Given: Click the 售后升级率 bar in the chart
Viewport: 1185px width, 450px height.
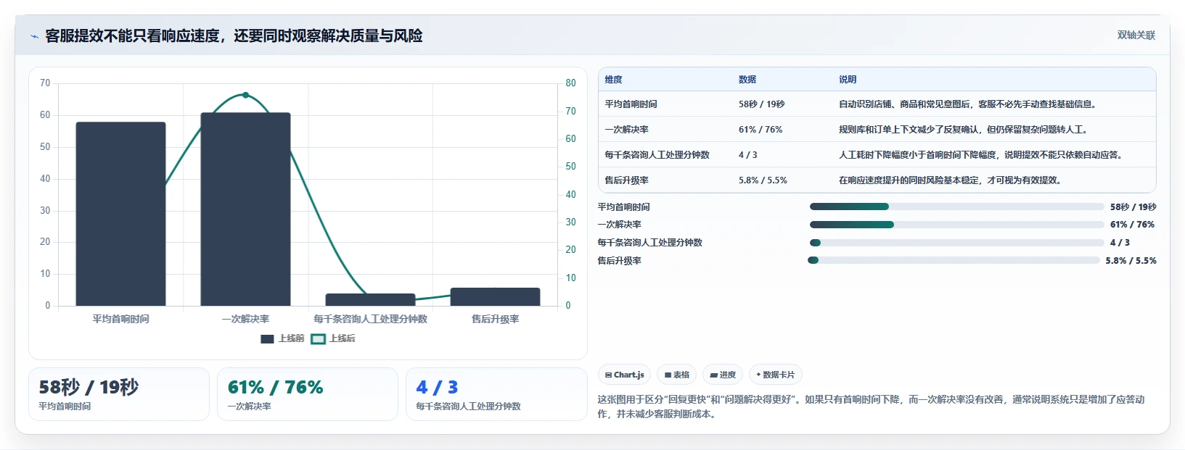Looking at the screenshot, I should pos(495,296).
